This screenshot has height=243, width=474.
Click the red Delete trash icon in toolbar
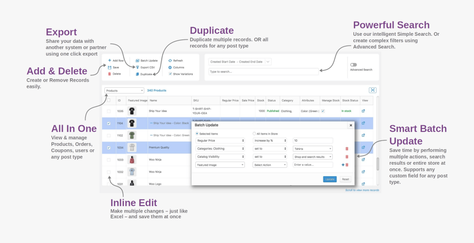point(110,74)
